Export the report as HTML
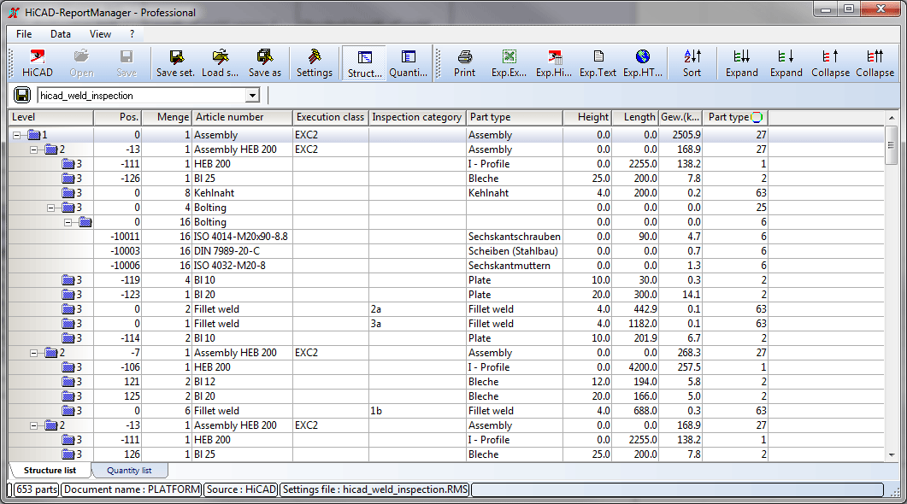 click(642, 63)
